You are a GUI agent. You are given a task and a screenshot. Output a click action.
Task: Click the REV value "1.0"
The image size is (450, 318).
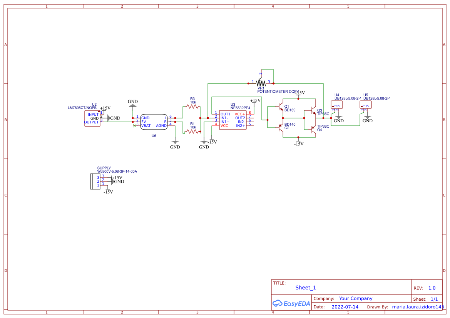click(x=432, y=288)
